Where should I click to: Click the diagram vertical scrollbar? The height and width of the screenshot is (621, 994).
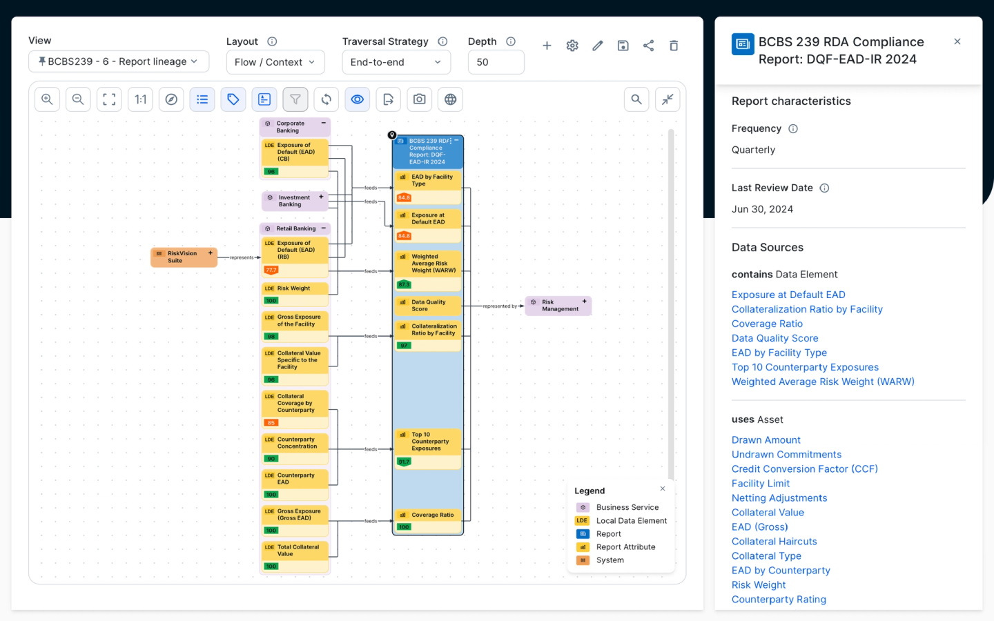point(671,304)
